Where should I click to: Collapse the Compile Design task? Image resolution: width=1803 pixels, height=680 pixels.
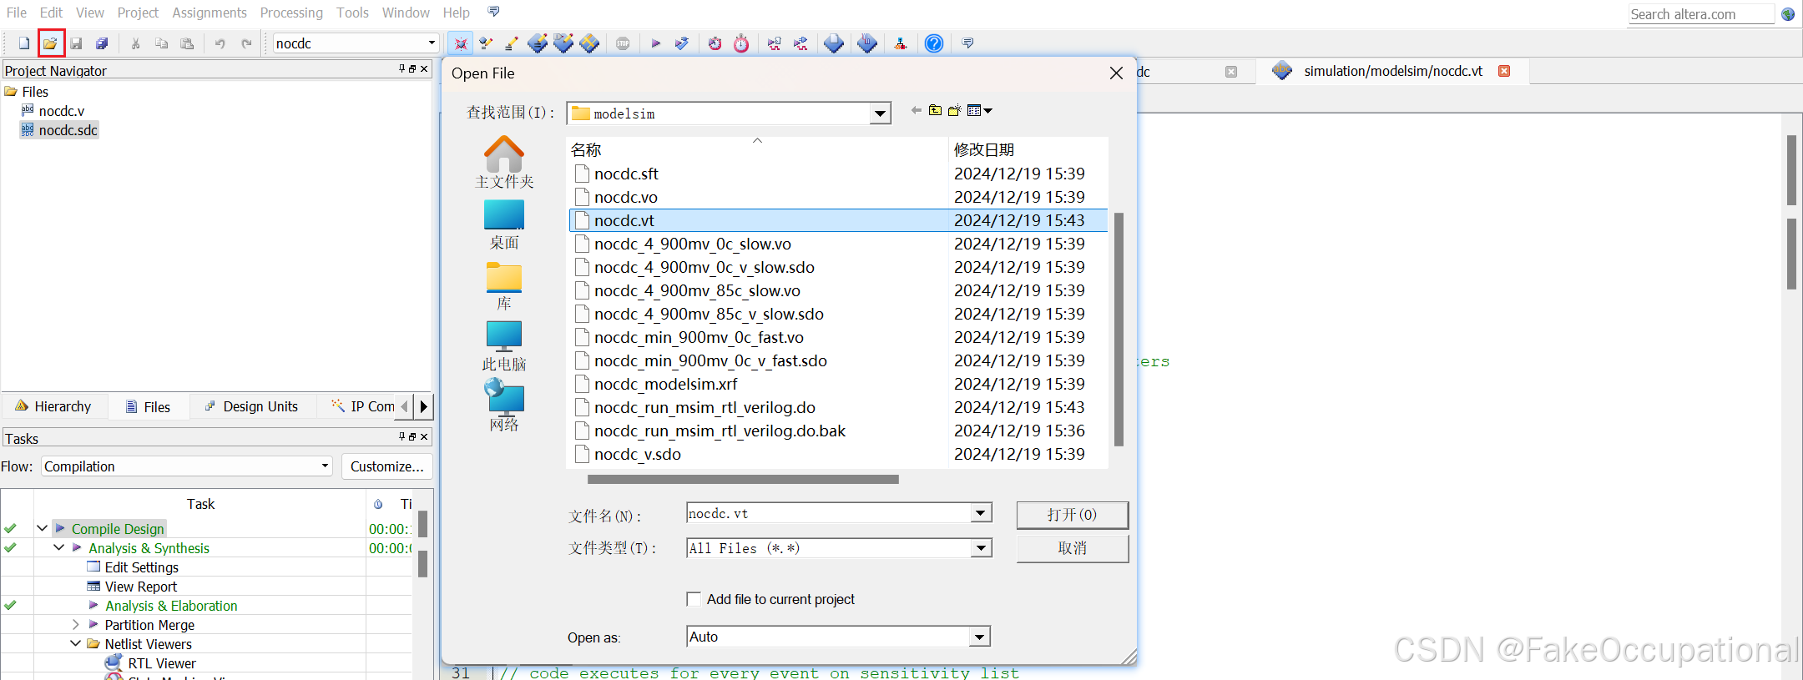[42, 528]
